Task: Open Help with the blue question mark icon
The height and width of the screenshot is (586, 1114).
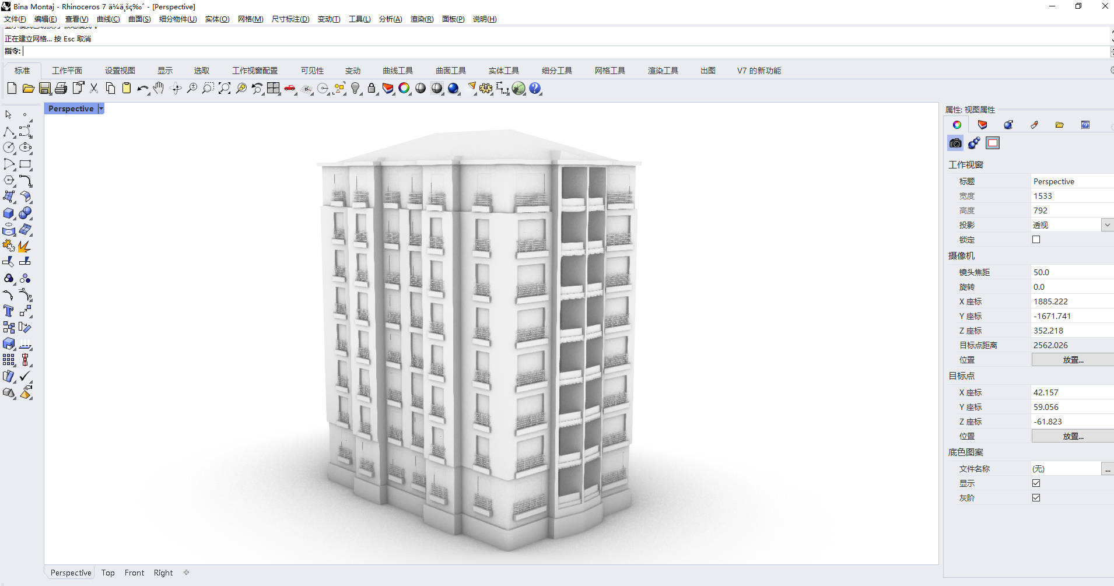Action: pyautogui.click(x=535, y=88)
